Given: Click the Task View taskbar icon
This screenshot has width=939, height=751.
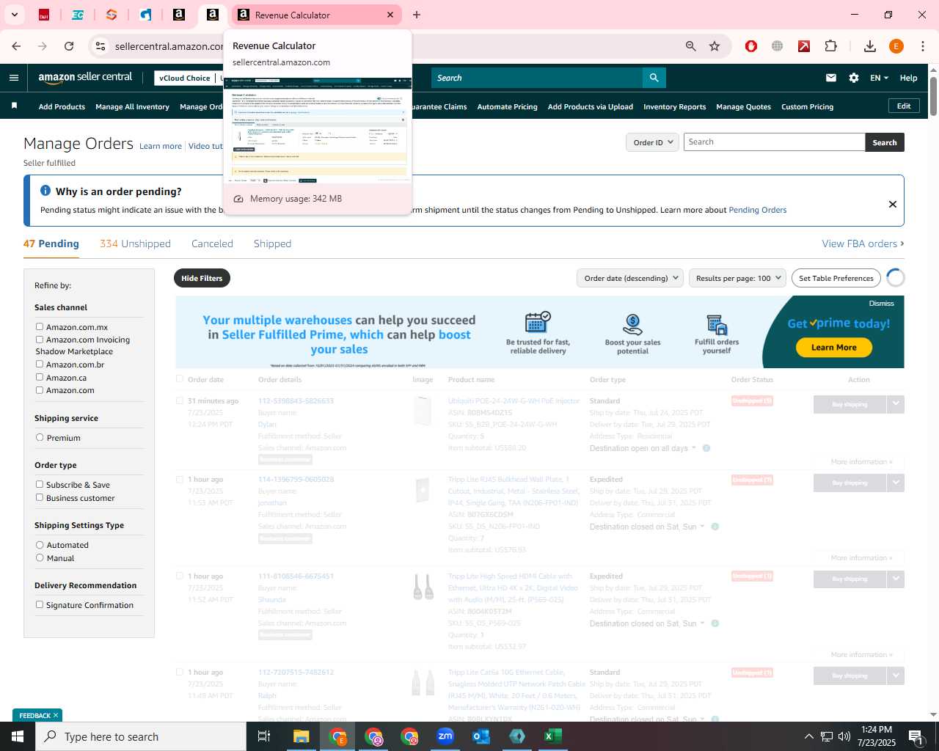Looking at the screenshot, I should [x=265, y=736].
